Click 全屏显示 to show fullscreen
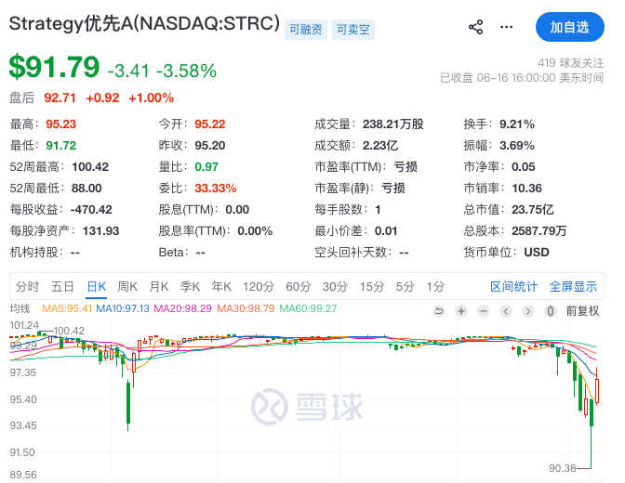625x483 pixels. (x=573, y=286)
